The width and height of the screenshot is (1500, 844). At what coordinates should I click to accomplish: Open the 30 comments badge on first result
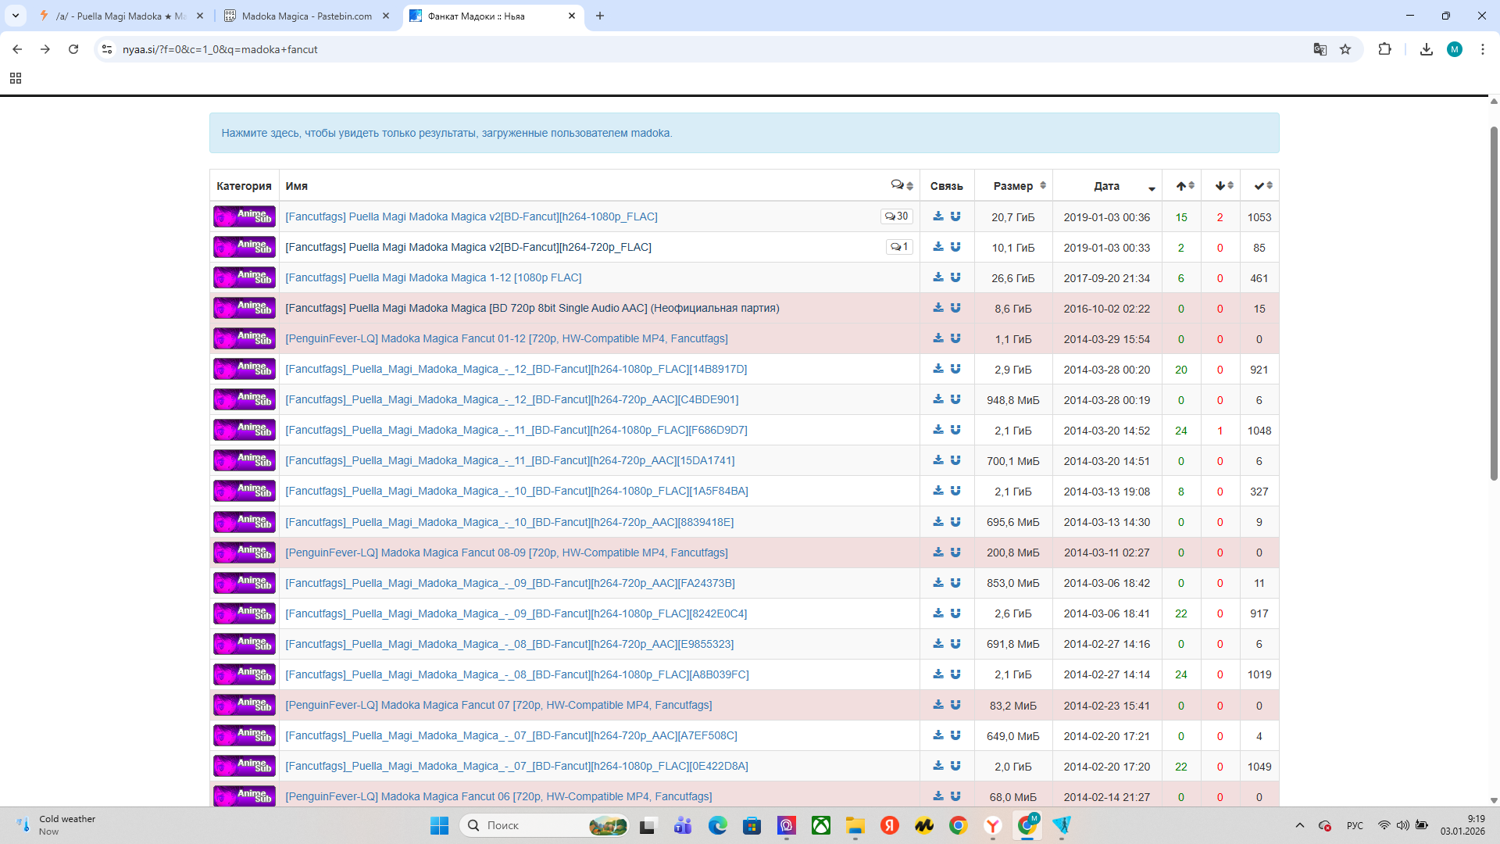pyautogui.click(x=897, y=216)
